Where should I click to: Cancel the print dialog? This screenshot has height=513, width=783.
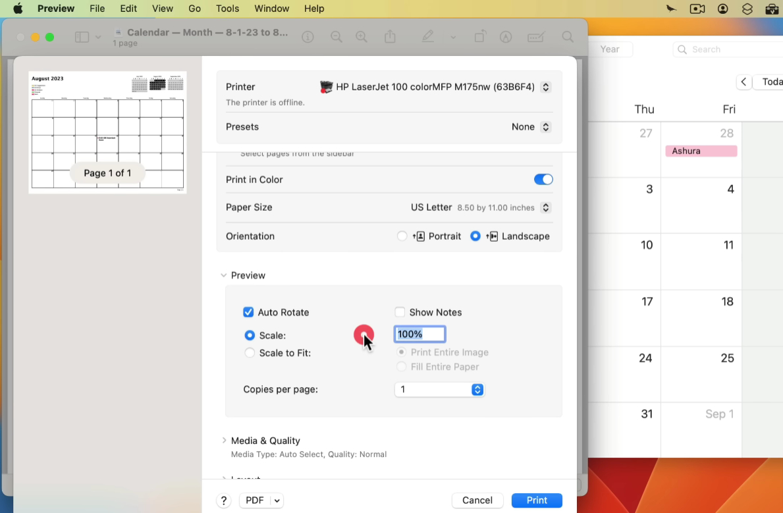pos(477,500)
